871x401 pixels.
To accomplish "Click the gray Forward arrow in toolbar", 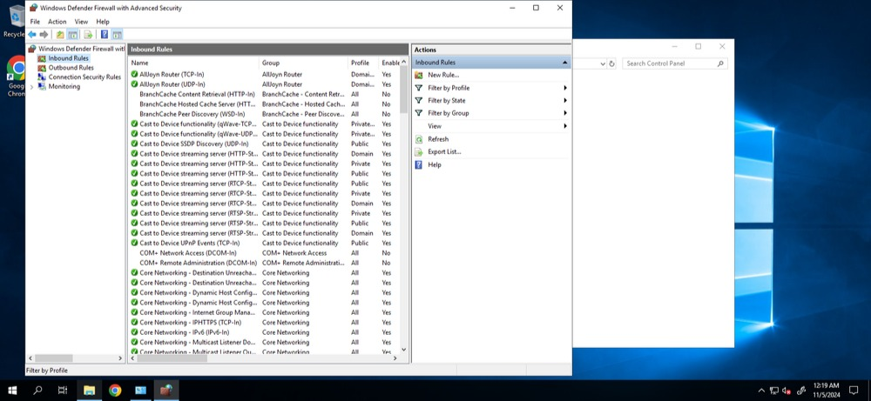I will click(44, 35).
